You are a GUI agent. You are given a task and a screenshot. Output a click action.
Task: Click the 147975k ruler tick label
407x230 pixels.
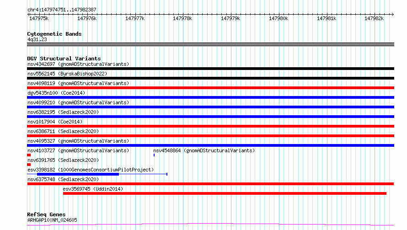39,18
